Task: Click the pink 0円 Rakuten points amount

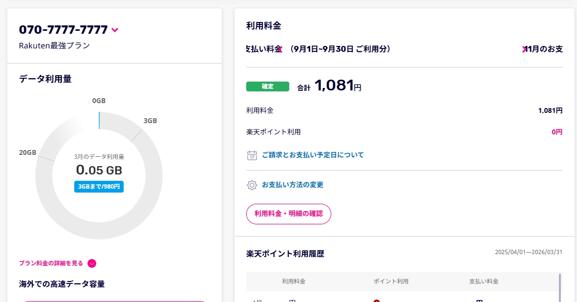Action: coord(557,132)
